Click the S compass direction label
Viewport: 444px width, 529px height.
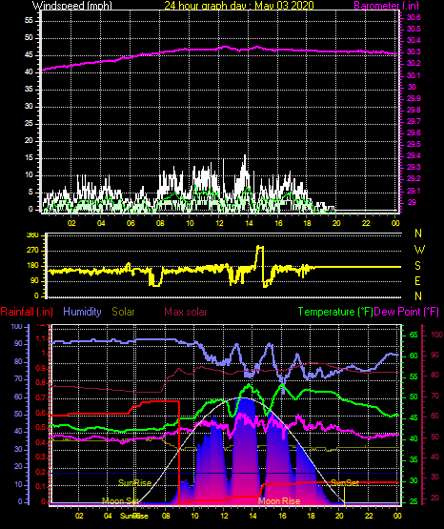[x=417, y=266]
